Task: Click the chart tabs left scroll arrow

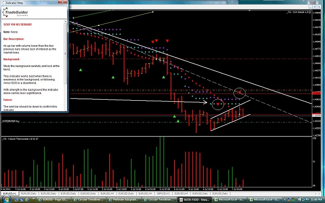Action: click(316, 194)
